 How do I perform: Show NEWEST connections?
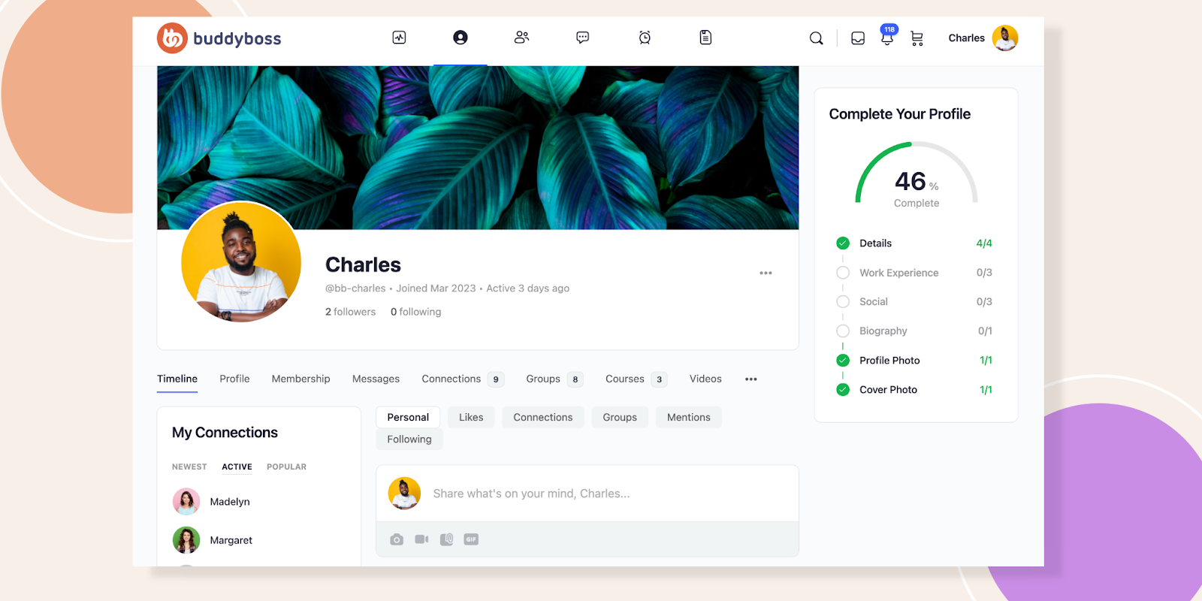[189, 467]
